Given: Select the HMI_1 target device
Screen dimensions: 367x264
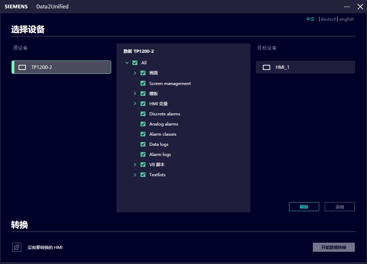Looking at the screenshot, I should point(305,67).
